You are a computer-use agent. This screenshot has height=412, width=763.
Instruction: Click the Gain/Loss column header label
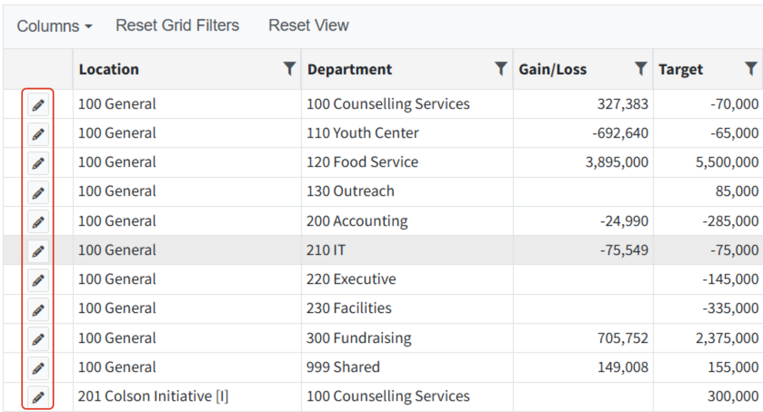(553, 69)
